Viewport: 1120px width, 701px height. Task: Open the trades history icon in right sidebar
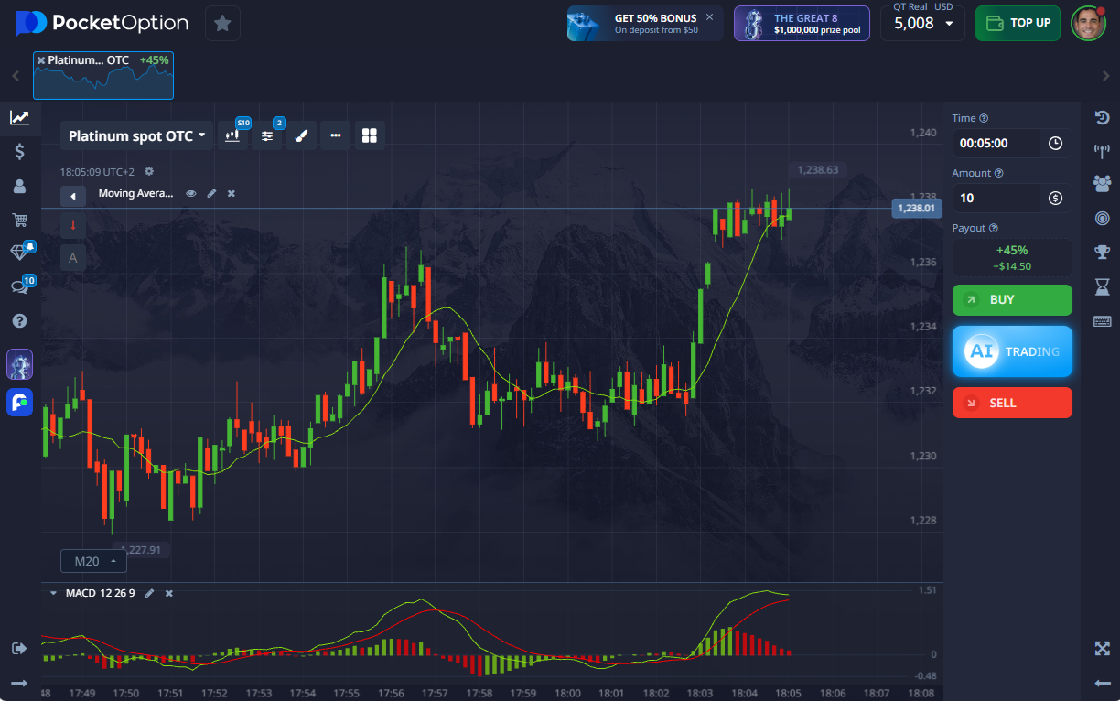click(1102, 117)
